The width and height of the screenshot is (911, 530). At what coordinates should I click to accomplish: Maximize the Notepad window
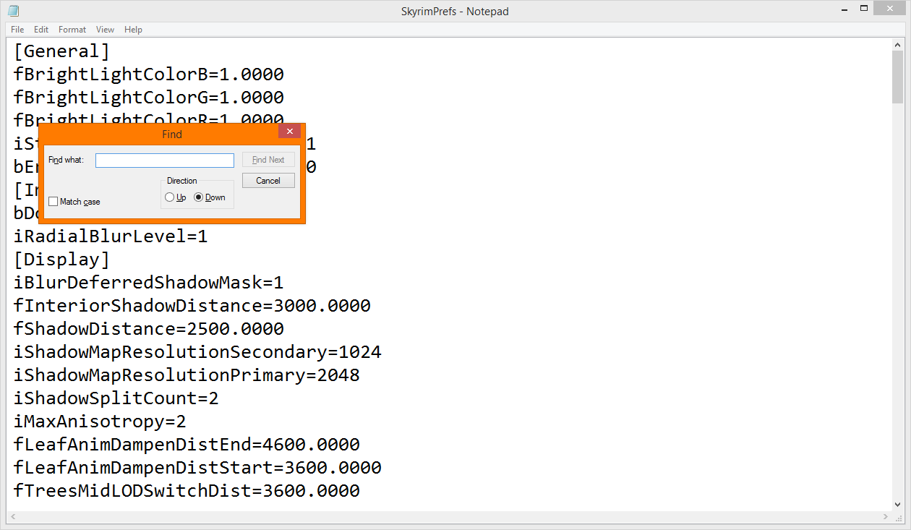[x=864, y=9]
